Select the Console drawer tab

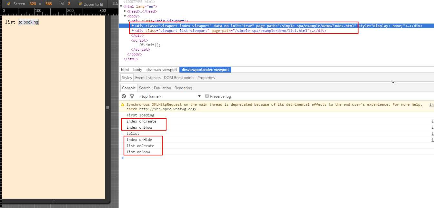tap(129, 88)
